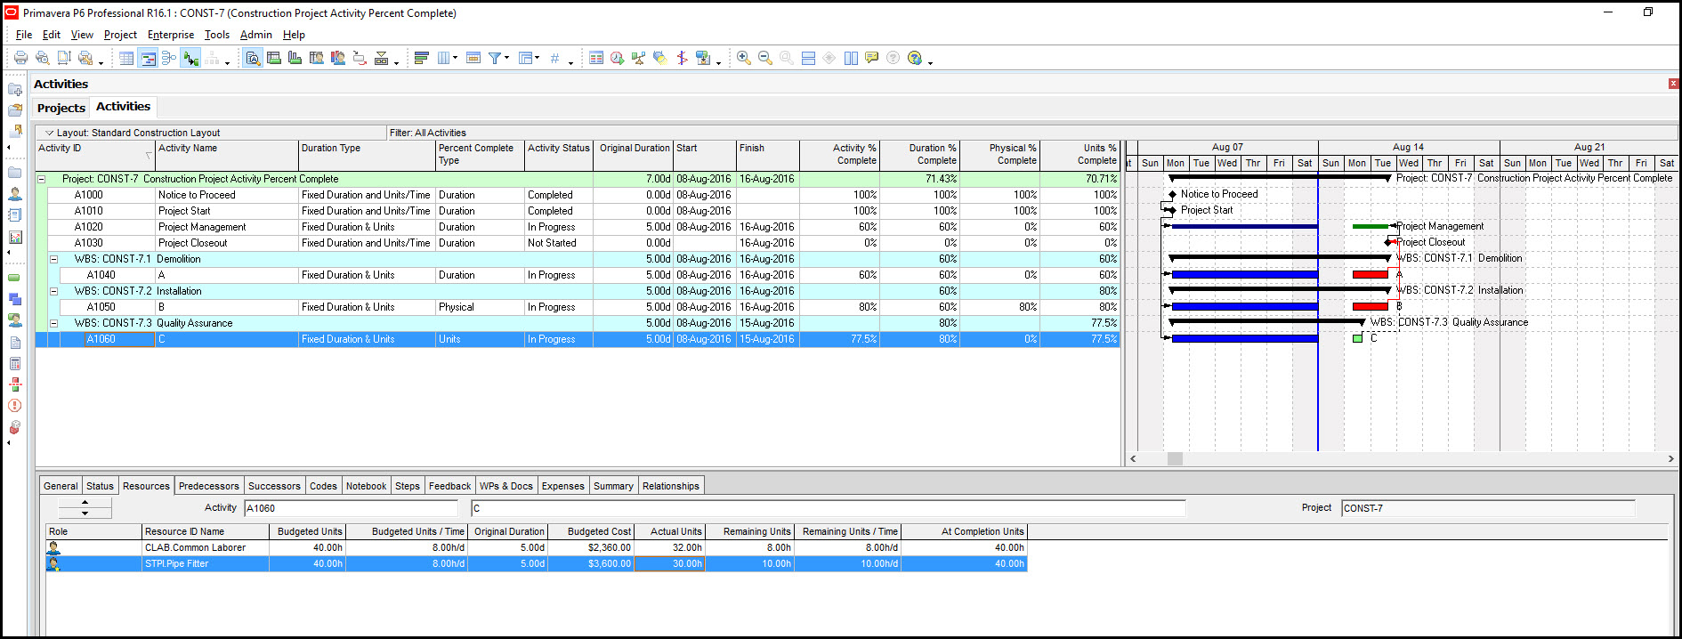This screenshot has width=1682, height=639.
Task: Show the Resource Usage Spreadsheet
Action: click(317, 58)
